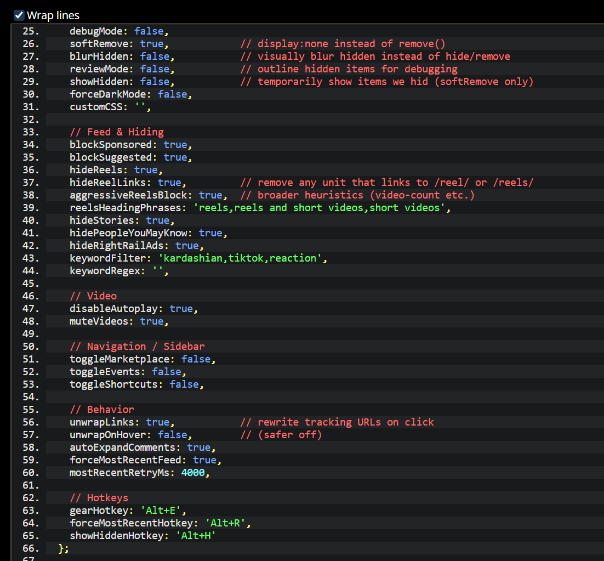The width and height of the screenshot is (604, 561).
Task: Click the '// Navigation / Sidebar' comment
Action: 137,347
